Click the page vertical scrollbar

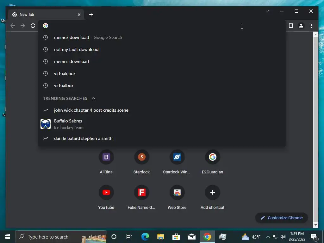click(315, 129)
